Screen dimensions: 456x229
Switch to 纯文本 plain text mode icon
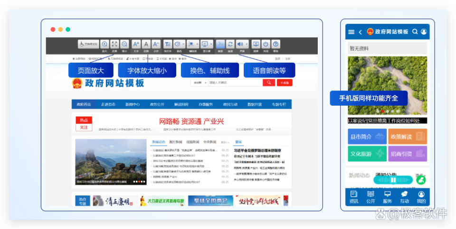[x=168, y=44]
